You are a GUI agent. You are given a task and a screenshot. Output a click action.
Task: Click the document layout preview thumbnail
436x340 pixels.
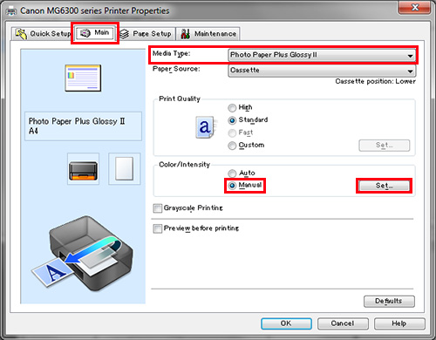coord(83,78)
